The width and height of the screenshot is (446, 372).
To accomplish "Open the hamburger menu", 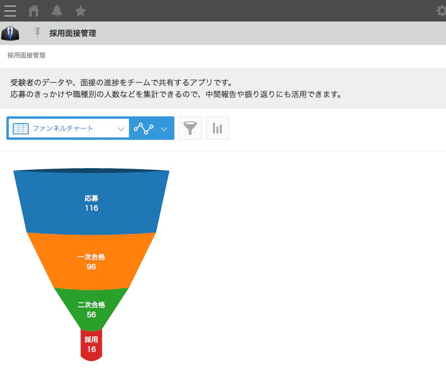I will pos(10,11).
